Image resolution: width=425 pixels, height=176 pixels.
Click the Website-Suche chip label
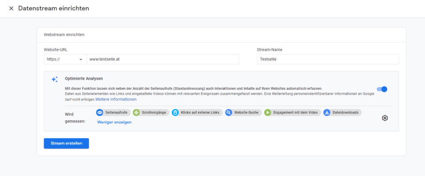247,112
